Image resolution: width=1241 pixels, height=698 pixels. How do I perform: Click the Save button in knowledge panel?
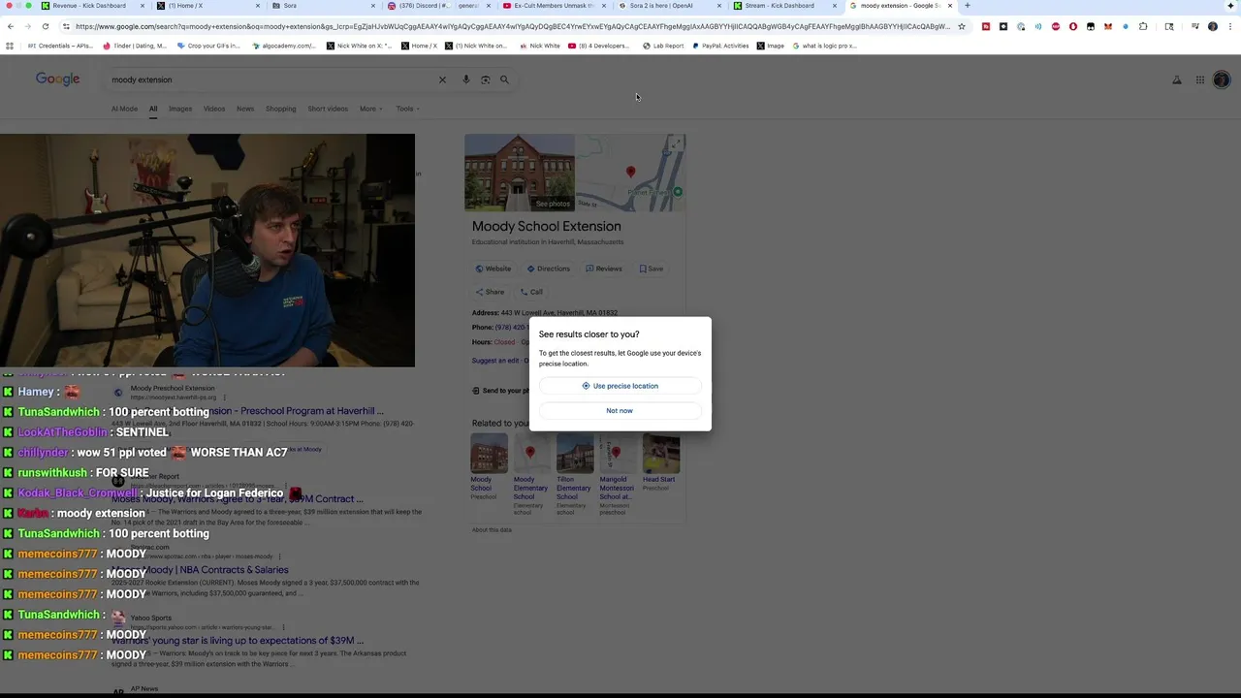point(652,269)
